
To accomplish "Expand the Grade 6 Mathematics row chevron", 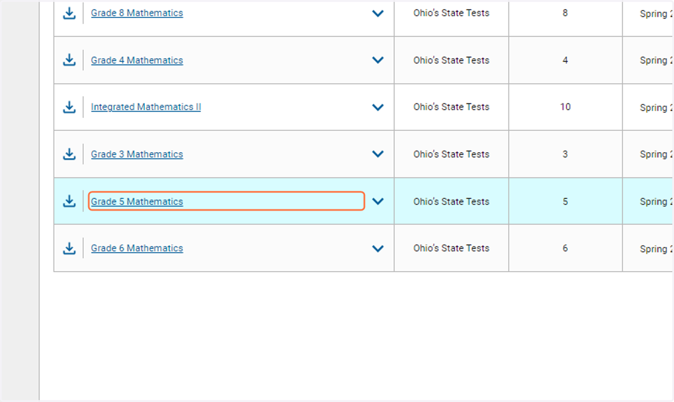I will pyautogui.click(x=378, y=248).
